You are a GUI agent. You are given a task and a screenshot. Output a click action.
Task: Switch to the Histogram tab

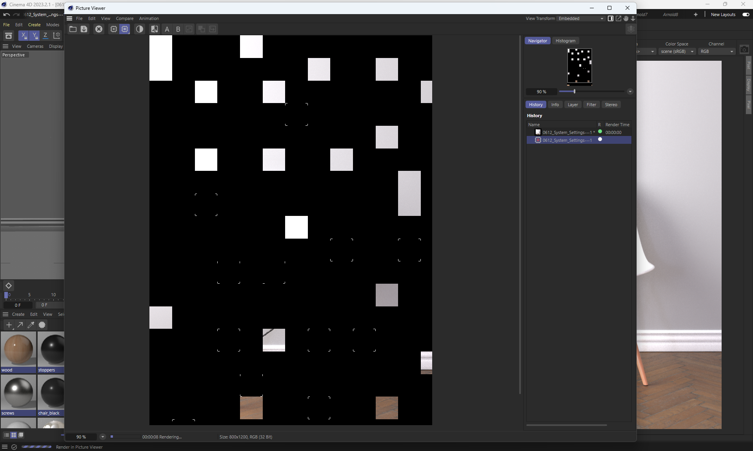click(565, 41)
